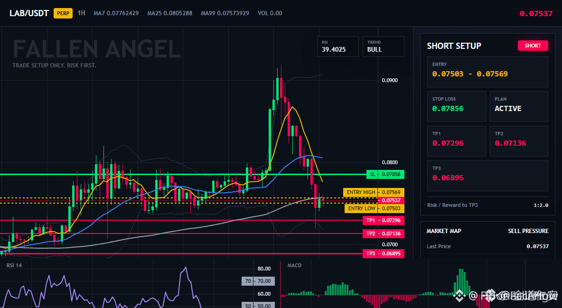Click the MA99 0.07573929 indicator value
This screenshot has width=562, height=308.
pyautogui.click(x=225, y=13)
